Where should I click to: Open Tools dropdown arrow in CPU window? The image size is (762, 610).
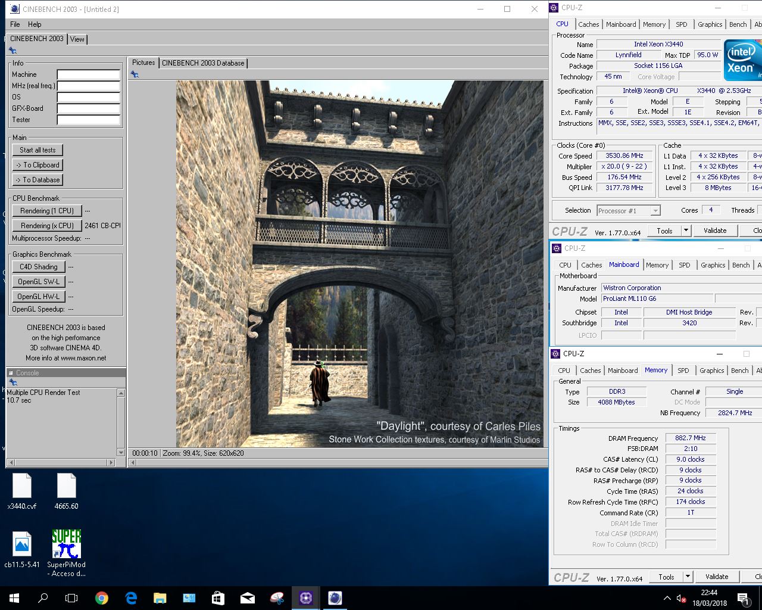(686, 231)
